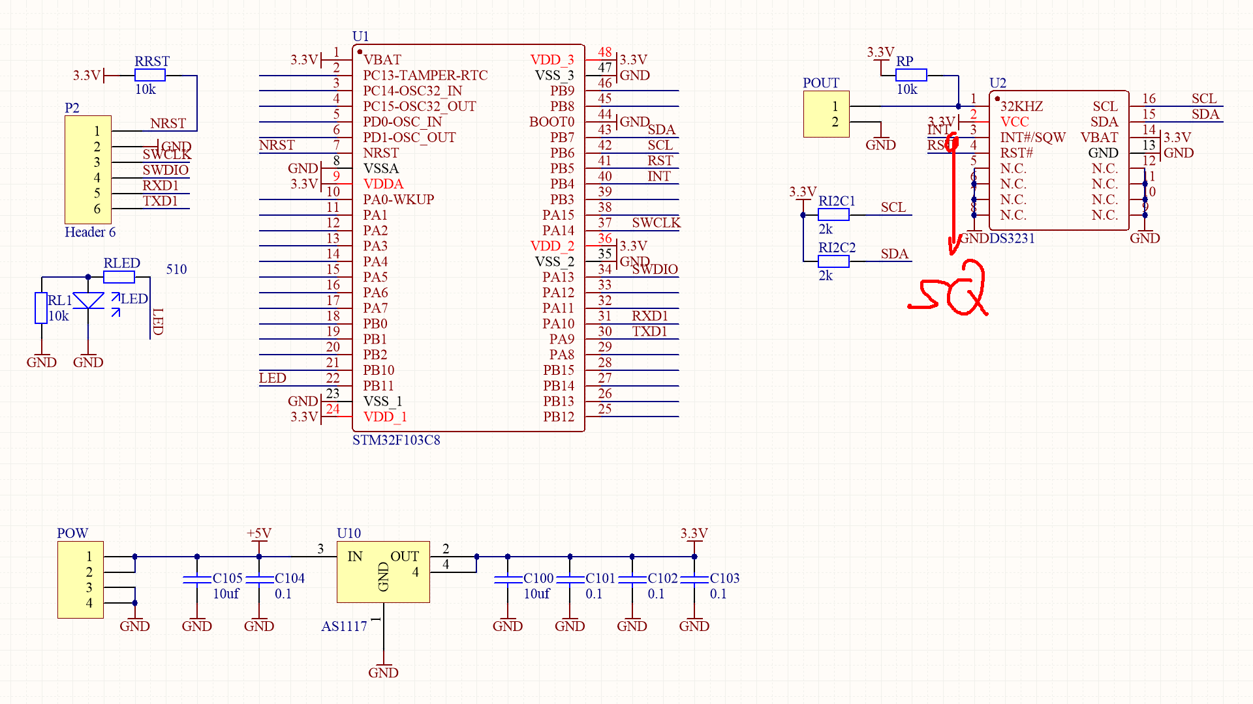Select the RL1 10k resistor
This screenshot has height=704, width=1253.
pyautogui.click(x=41, y=308)
